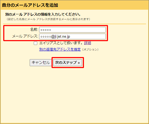Click the メール アドレス input field
The image size is (149, 124).
click(x=72, y=36)
